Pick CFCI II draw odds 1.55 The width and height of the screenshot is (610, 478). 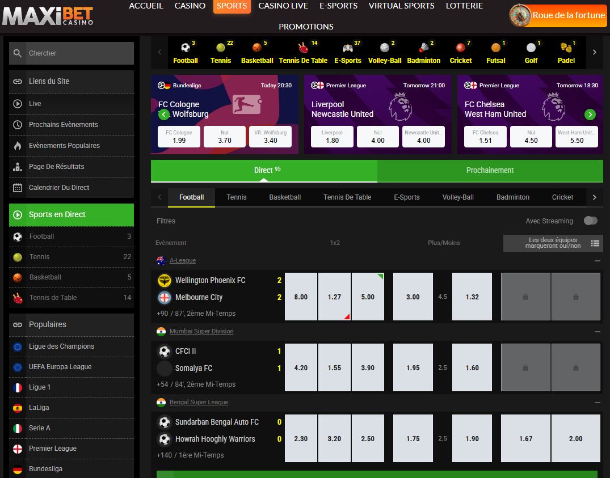pyautogui.click(x=334, y=367)
